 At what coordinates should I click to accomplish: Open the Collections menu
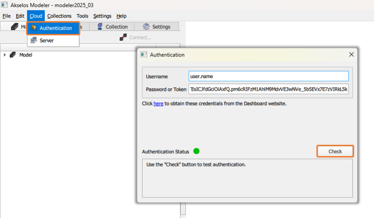tap(60, 16)
